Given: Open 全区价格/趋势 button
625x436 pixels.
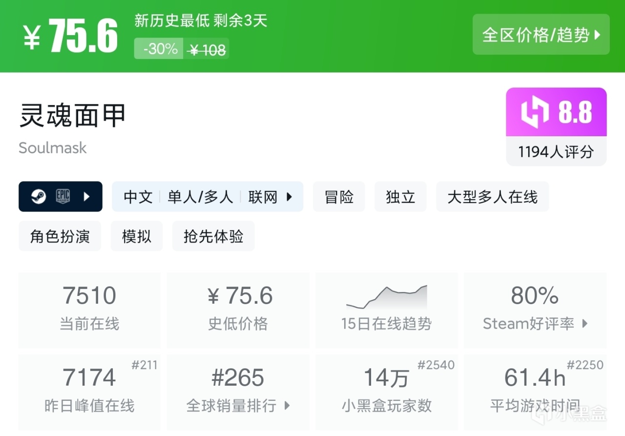Looking at the screenshot, I should [x=541, y=35].
